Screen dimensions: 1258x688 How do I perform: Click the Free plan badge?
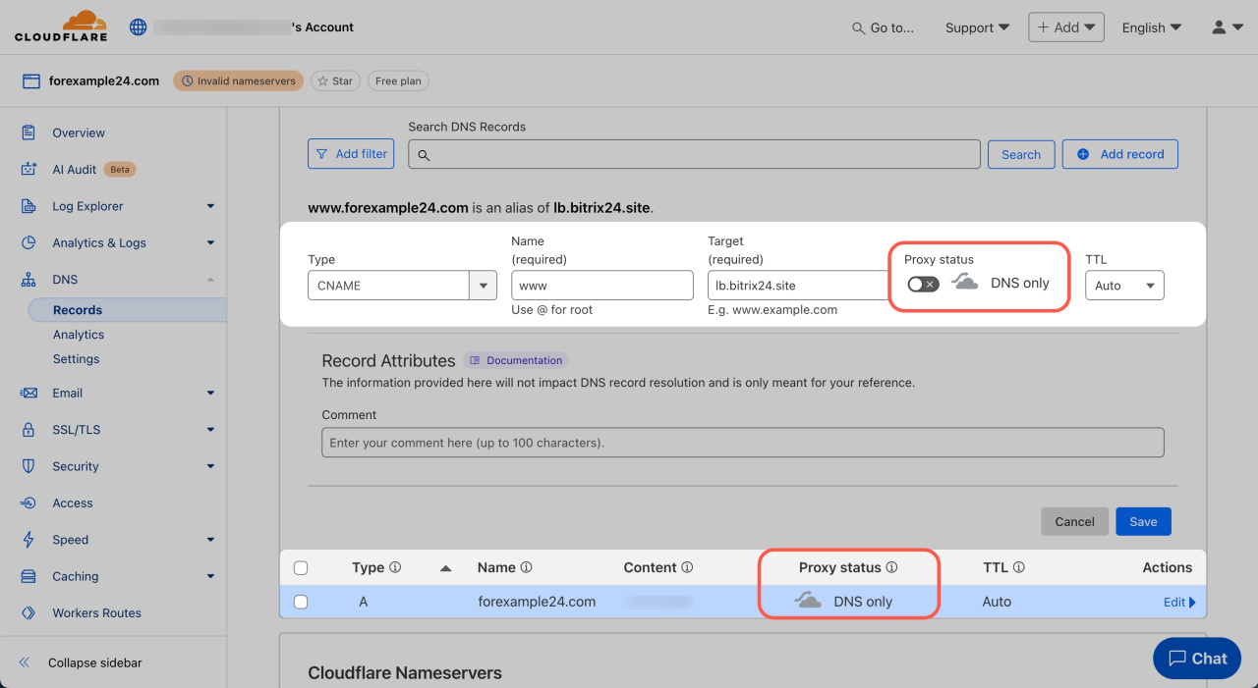pyautogui.click(x=399, y=81)
